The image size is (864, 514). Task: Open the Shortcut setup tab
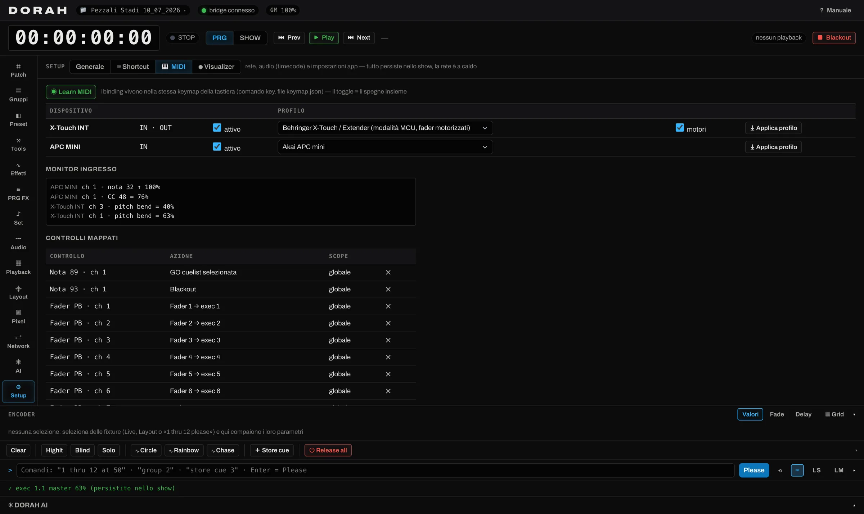coord(132,67)
